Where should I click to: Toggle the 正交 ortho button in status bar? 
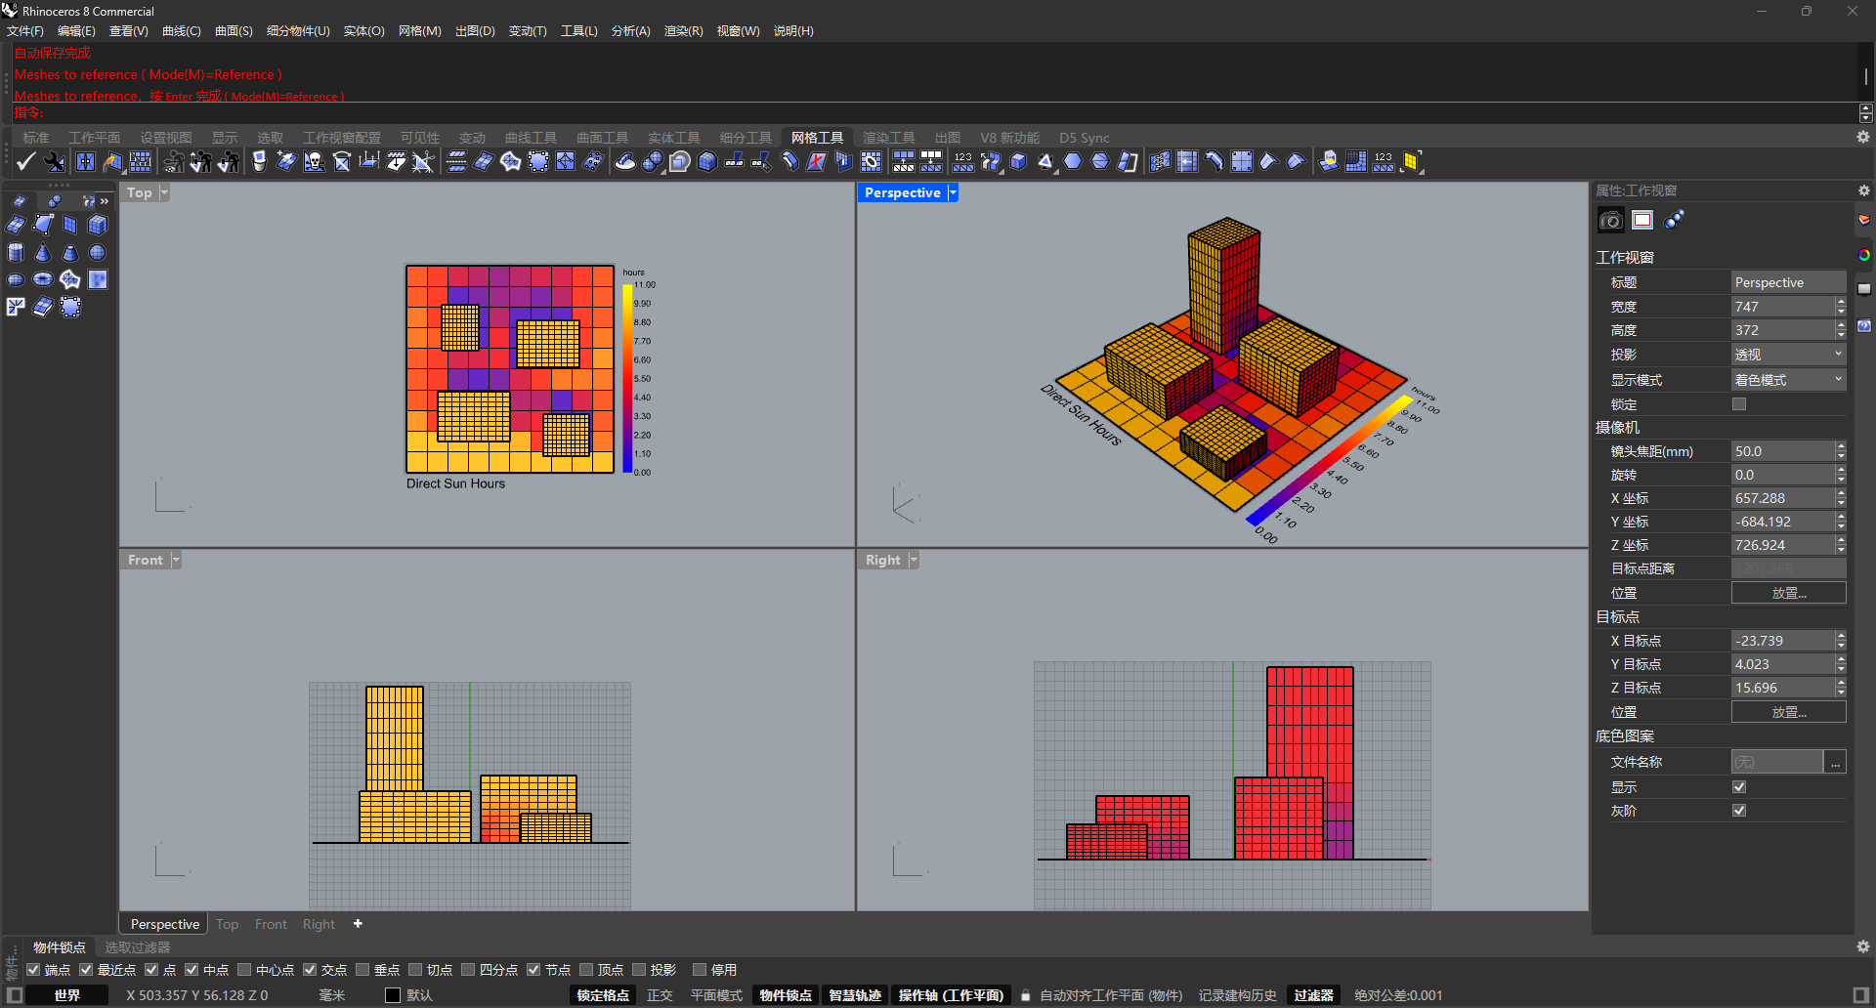point(660,995)
